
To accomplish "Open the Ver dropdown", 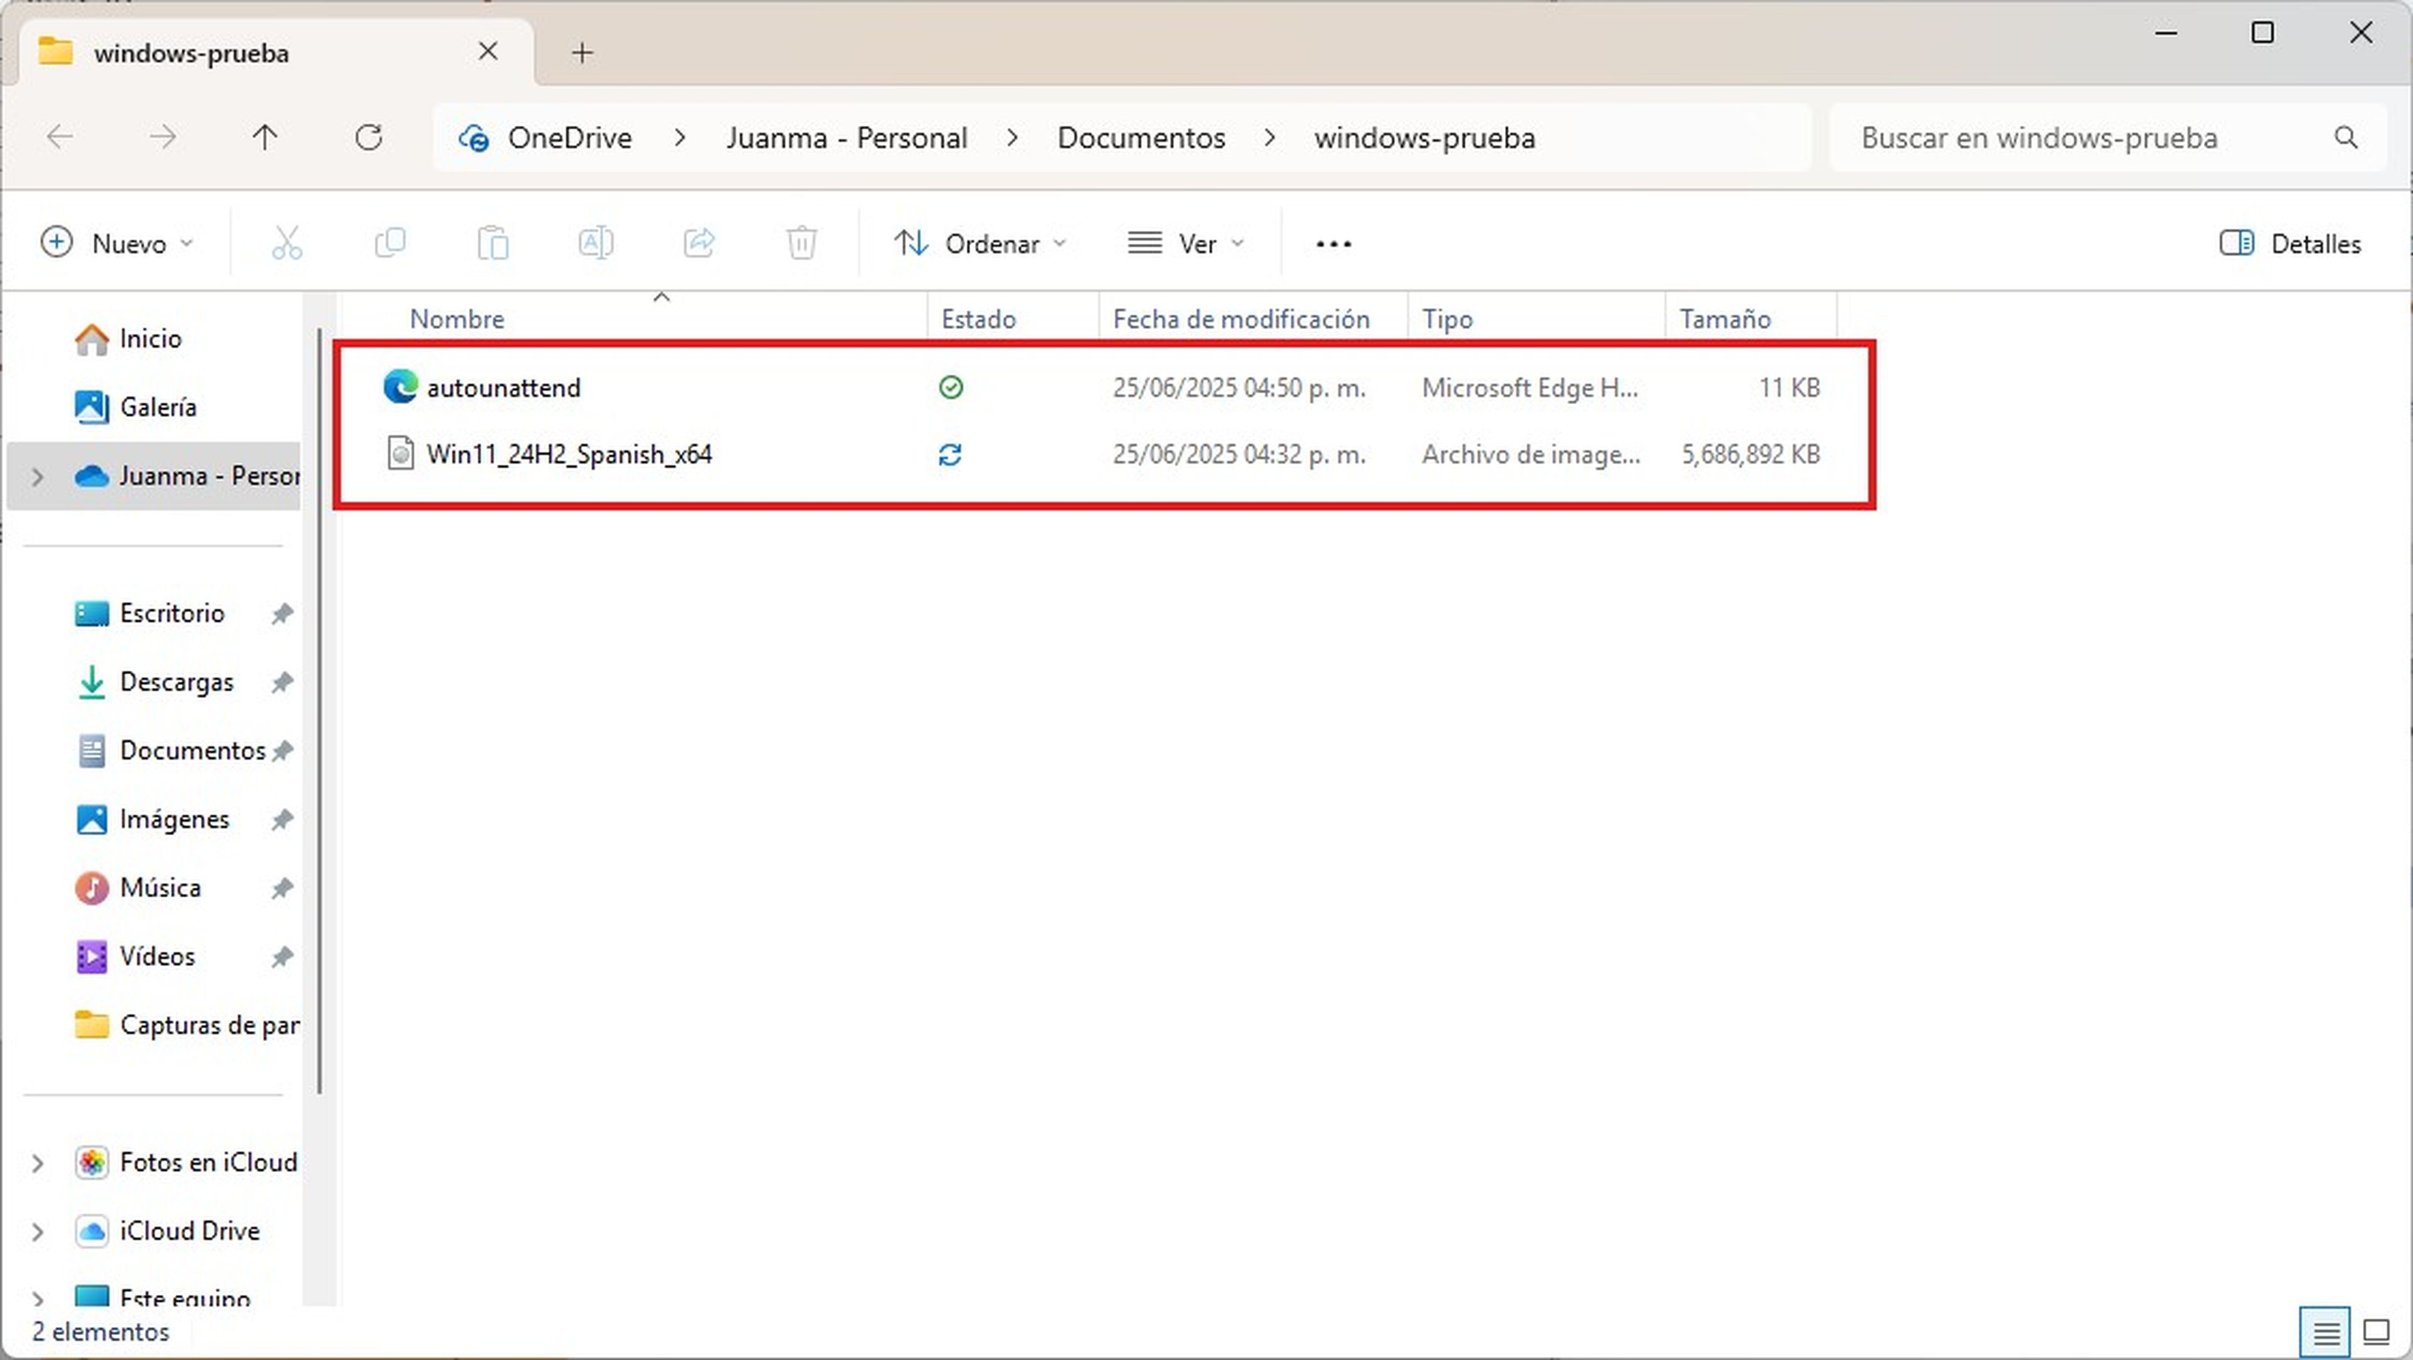I will [x=1186, y=243].
